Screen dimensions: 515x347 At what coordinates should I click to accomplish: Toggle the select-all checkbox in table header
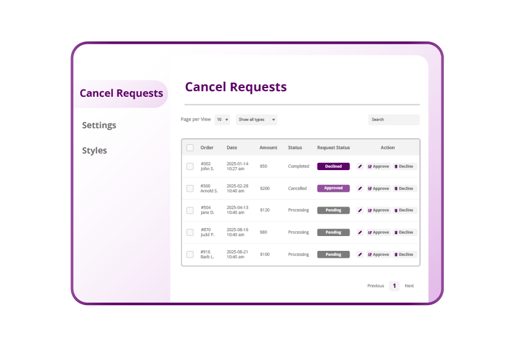(x=190, y=148)
